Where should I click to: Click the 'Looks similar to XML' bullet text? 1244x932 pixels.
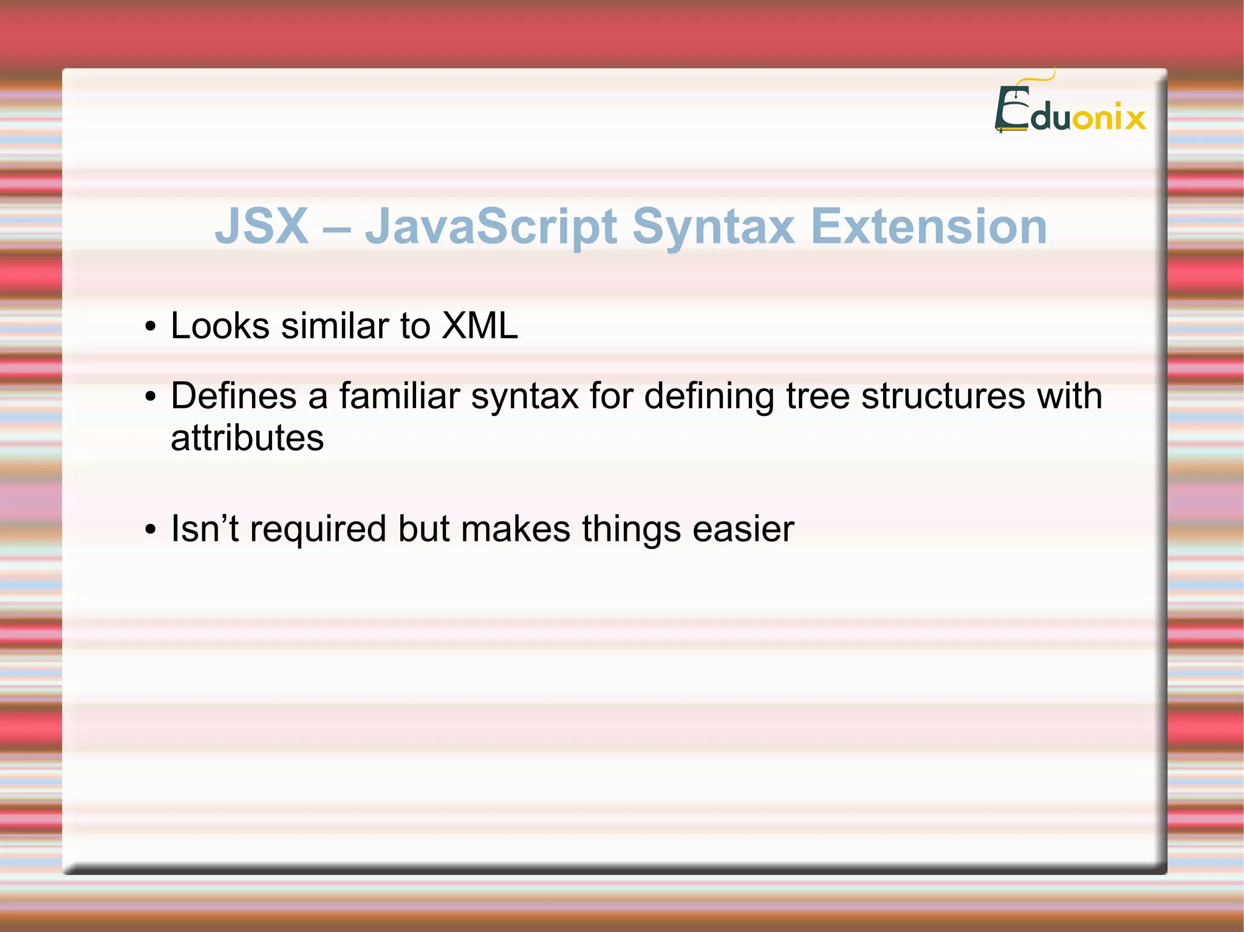click(x=344, y=325)
